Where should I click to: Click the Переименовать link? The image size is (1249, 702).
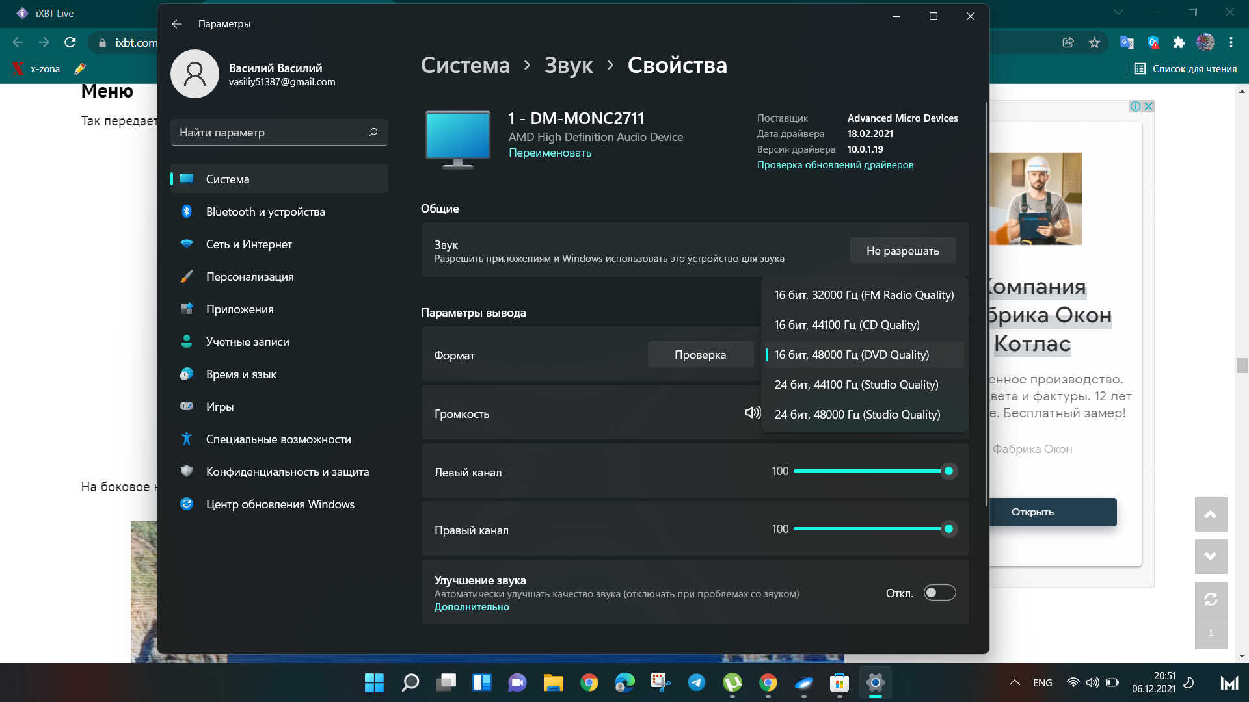[550, 153]
